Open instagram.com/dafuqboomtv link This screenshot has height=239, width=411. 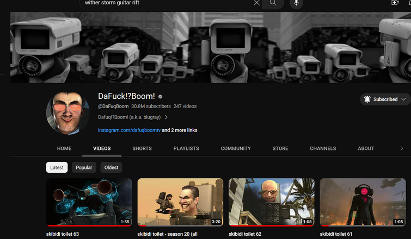pyautogui.click(x=129, y=130)
